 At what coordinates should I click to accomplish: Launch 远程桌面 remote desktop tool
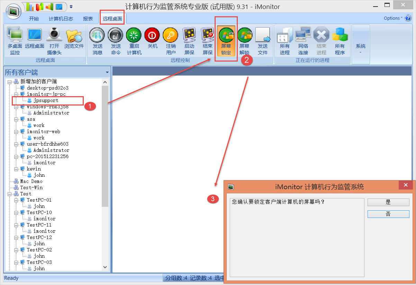tap(35, 39)
